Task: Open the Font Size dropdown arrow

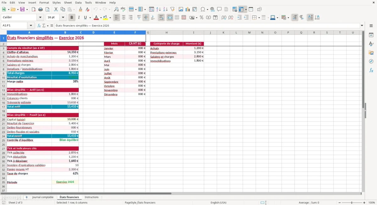Action: click(63, 18)
